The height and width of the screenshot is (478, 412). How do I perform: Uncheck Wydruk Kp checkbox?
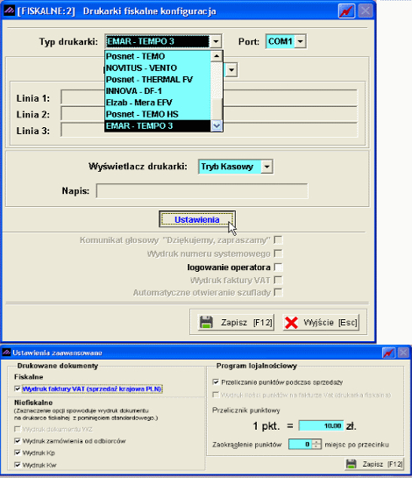point(18,453)
